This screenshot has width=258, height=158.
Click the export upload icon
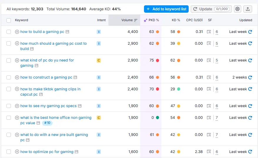[x=248, y=9]
